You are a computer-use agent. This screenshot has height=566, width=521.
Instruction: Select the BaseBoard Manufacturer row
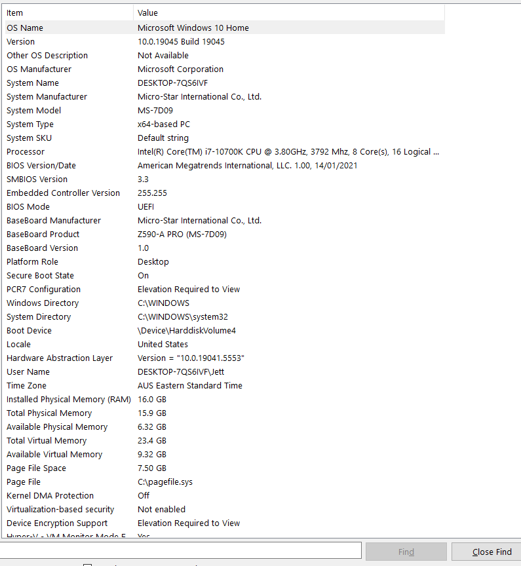pos(225,220)
